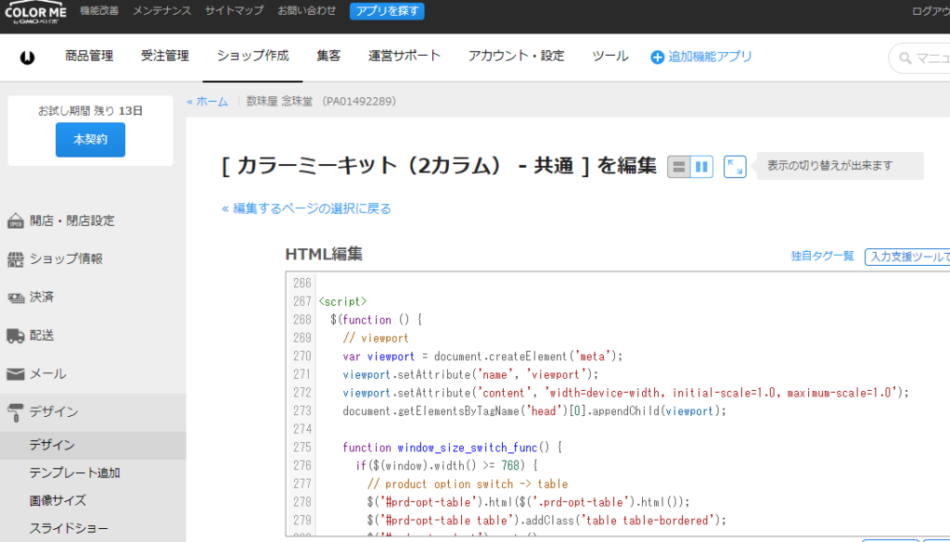Click the ショップ情報 sidebar icon
950x542 pixels.
click(x=16, y=259)
